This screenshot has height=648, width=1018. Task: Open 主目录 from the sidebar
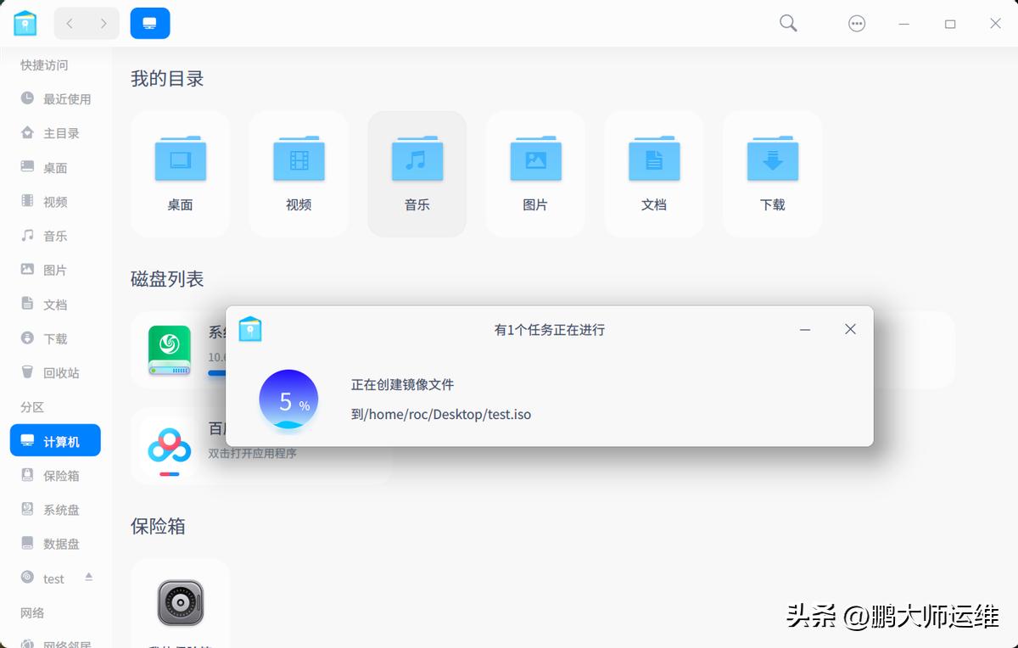point(53,133)
